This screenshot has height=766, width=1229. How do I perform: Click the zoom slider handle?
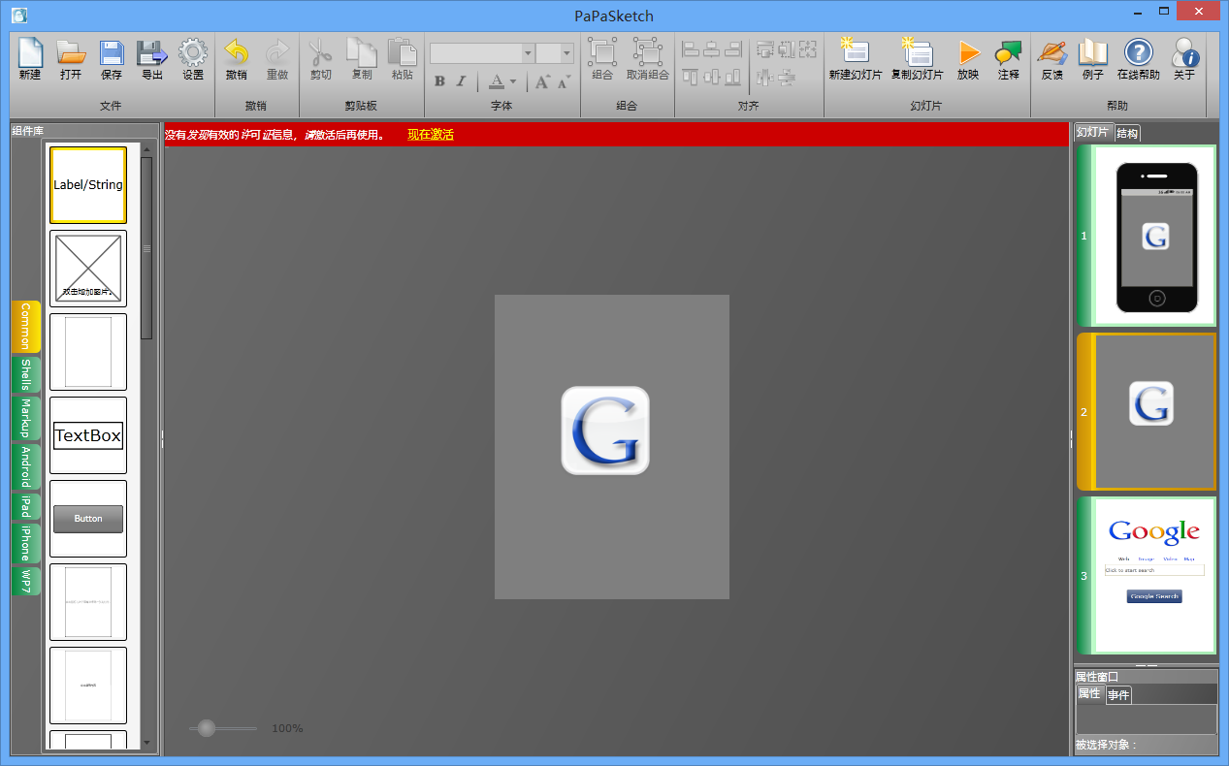pos(206,728)
